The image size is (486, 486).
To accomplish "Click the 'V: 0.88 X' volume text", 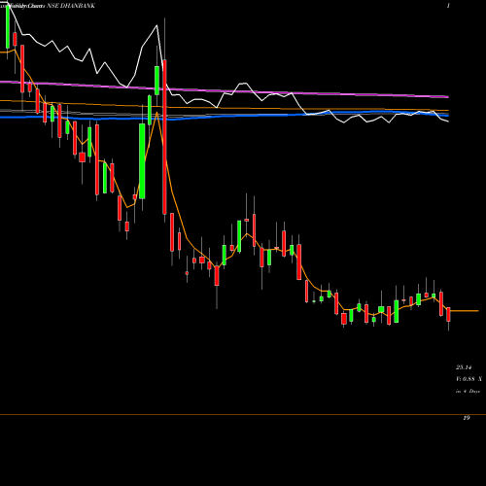I will point(469,379).
